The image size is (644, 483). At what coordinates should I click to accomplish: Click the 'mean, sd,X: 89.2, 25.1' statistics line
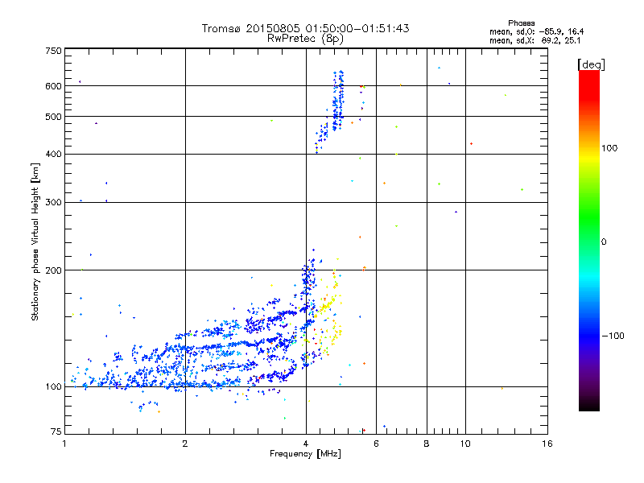(x=535, y=40)
